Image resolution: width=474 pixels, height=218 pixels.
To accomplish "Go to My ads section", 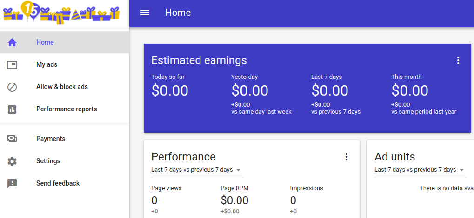I will pyautogui.click(x=47, y=64).
